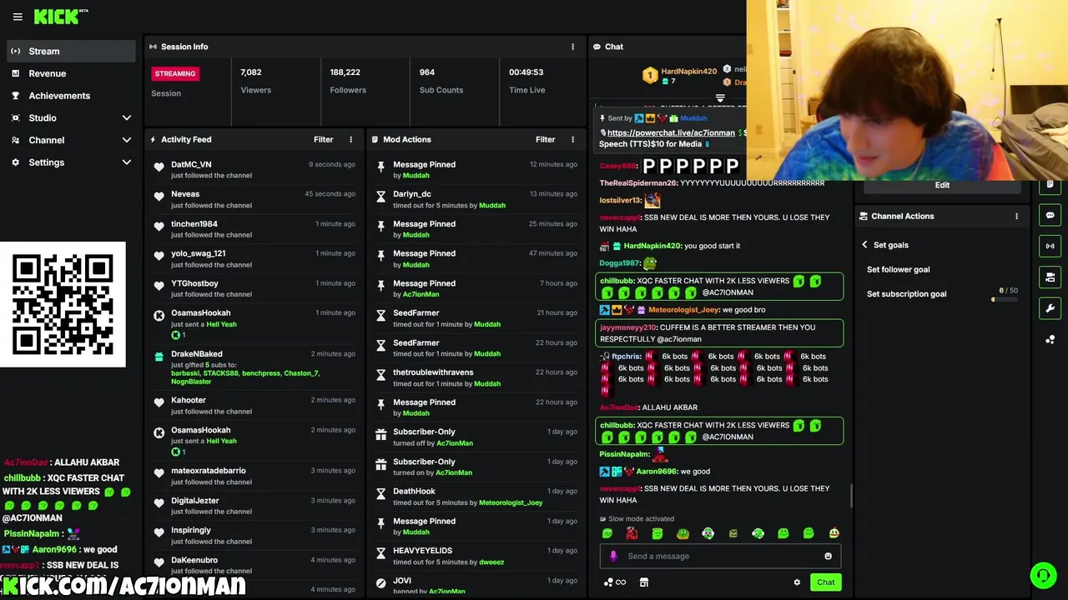The height and width of the screenshot is (600, 1068).
Task: Click the last quick emote with red hat
Action: (834, 533)
